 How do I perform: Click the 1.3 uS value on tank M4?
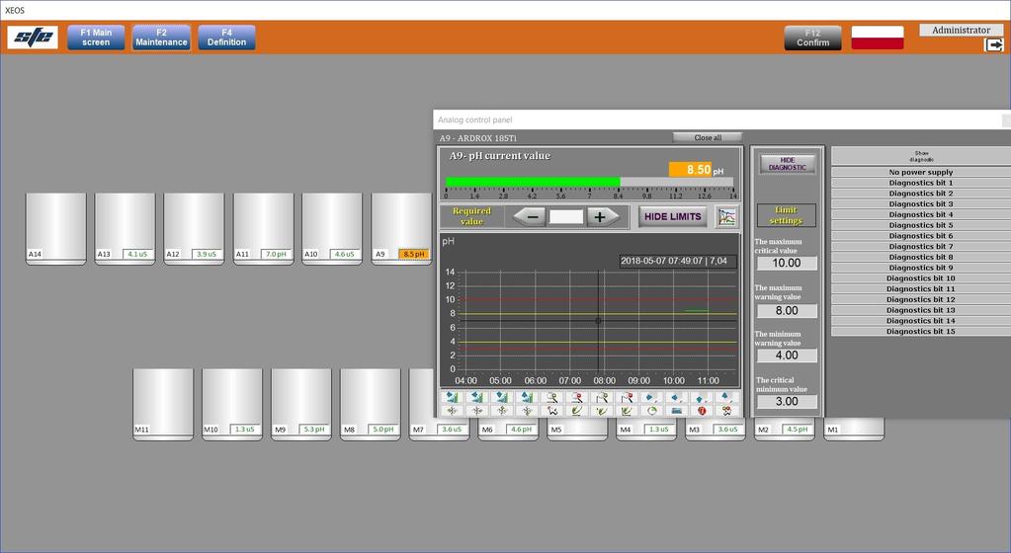coord(658,430)
